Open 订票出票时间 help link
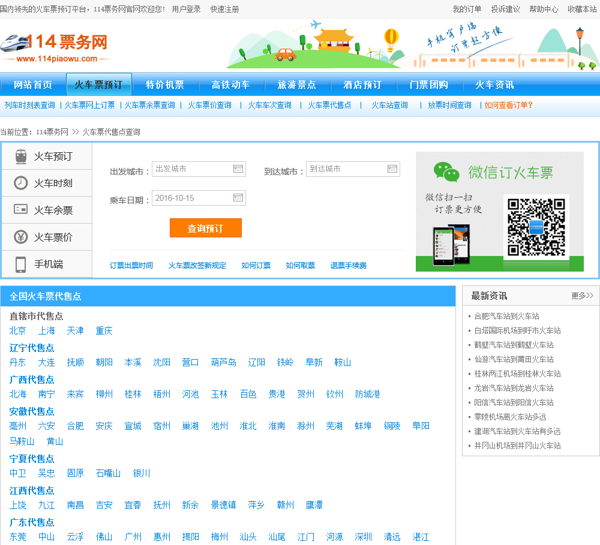 click(131, 266)
